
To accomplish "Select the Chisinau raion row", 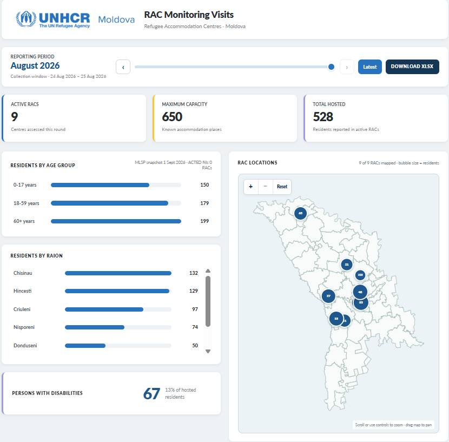I will [x=105, y=273].
